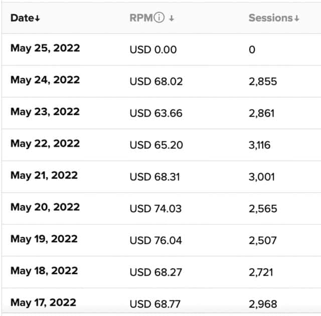Select the May 22, 2022 date
This screenshot has width=321, height=316.
click(45, 143)
